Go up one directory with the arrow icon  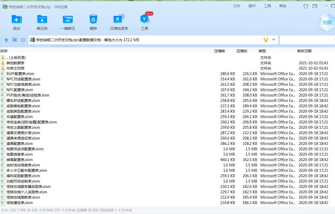pyautogui.click(x=6, y=40)
